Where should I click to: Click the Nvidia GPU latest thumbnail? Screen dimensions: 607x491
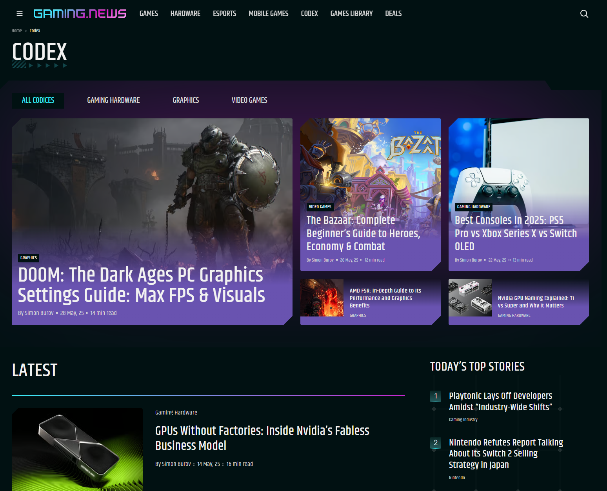point(77,449)
